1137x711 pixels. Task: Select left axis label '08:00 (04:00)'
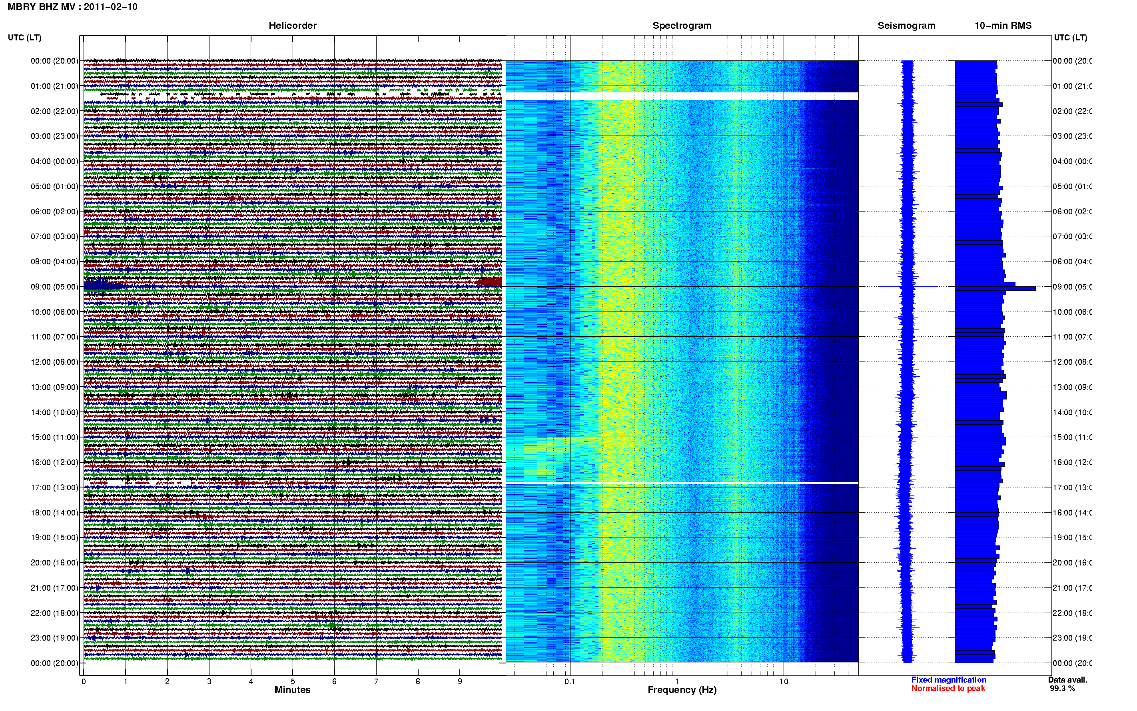[54, 262]
